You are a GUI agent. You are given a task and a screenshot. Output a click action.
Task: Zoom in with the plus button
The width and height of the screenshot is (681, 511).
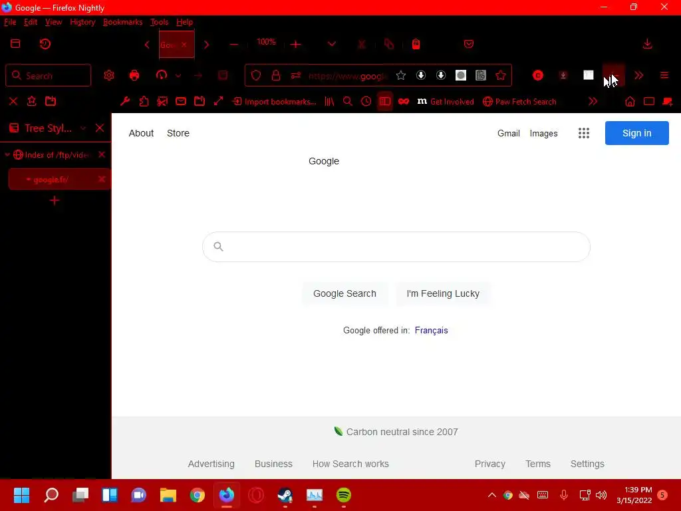296,45
